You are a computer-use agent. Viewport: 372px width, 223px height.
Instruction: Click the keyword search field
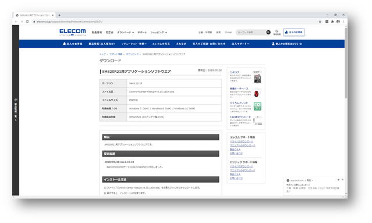(250, 32)
